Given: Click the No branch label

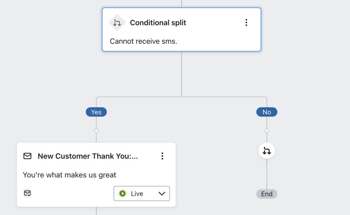Looking at the screenshot, I should pos(267,112).
